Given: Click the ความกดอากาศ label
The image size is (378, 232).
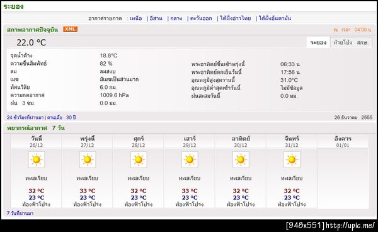Looking at the screenshot, I should [27, 95].
